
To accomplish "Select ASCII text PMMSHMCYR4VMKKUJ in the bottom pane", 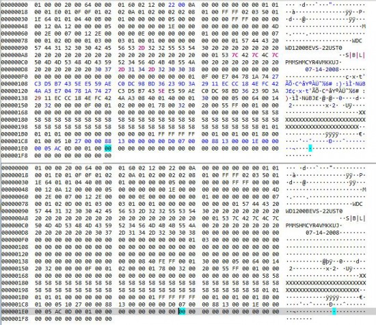I will [x=312, y=225].
